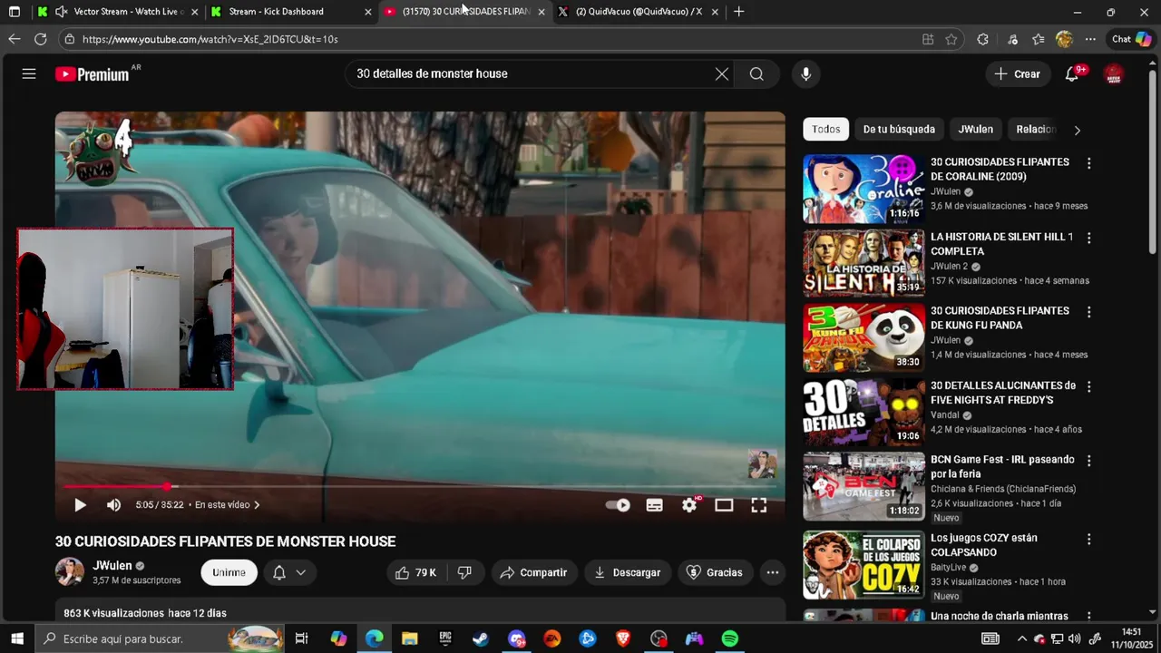Open options for Silent Hill video
The image size is (1161, 653).
click(1088, 238)
